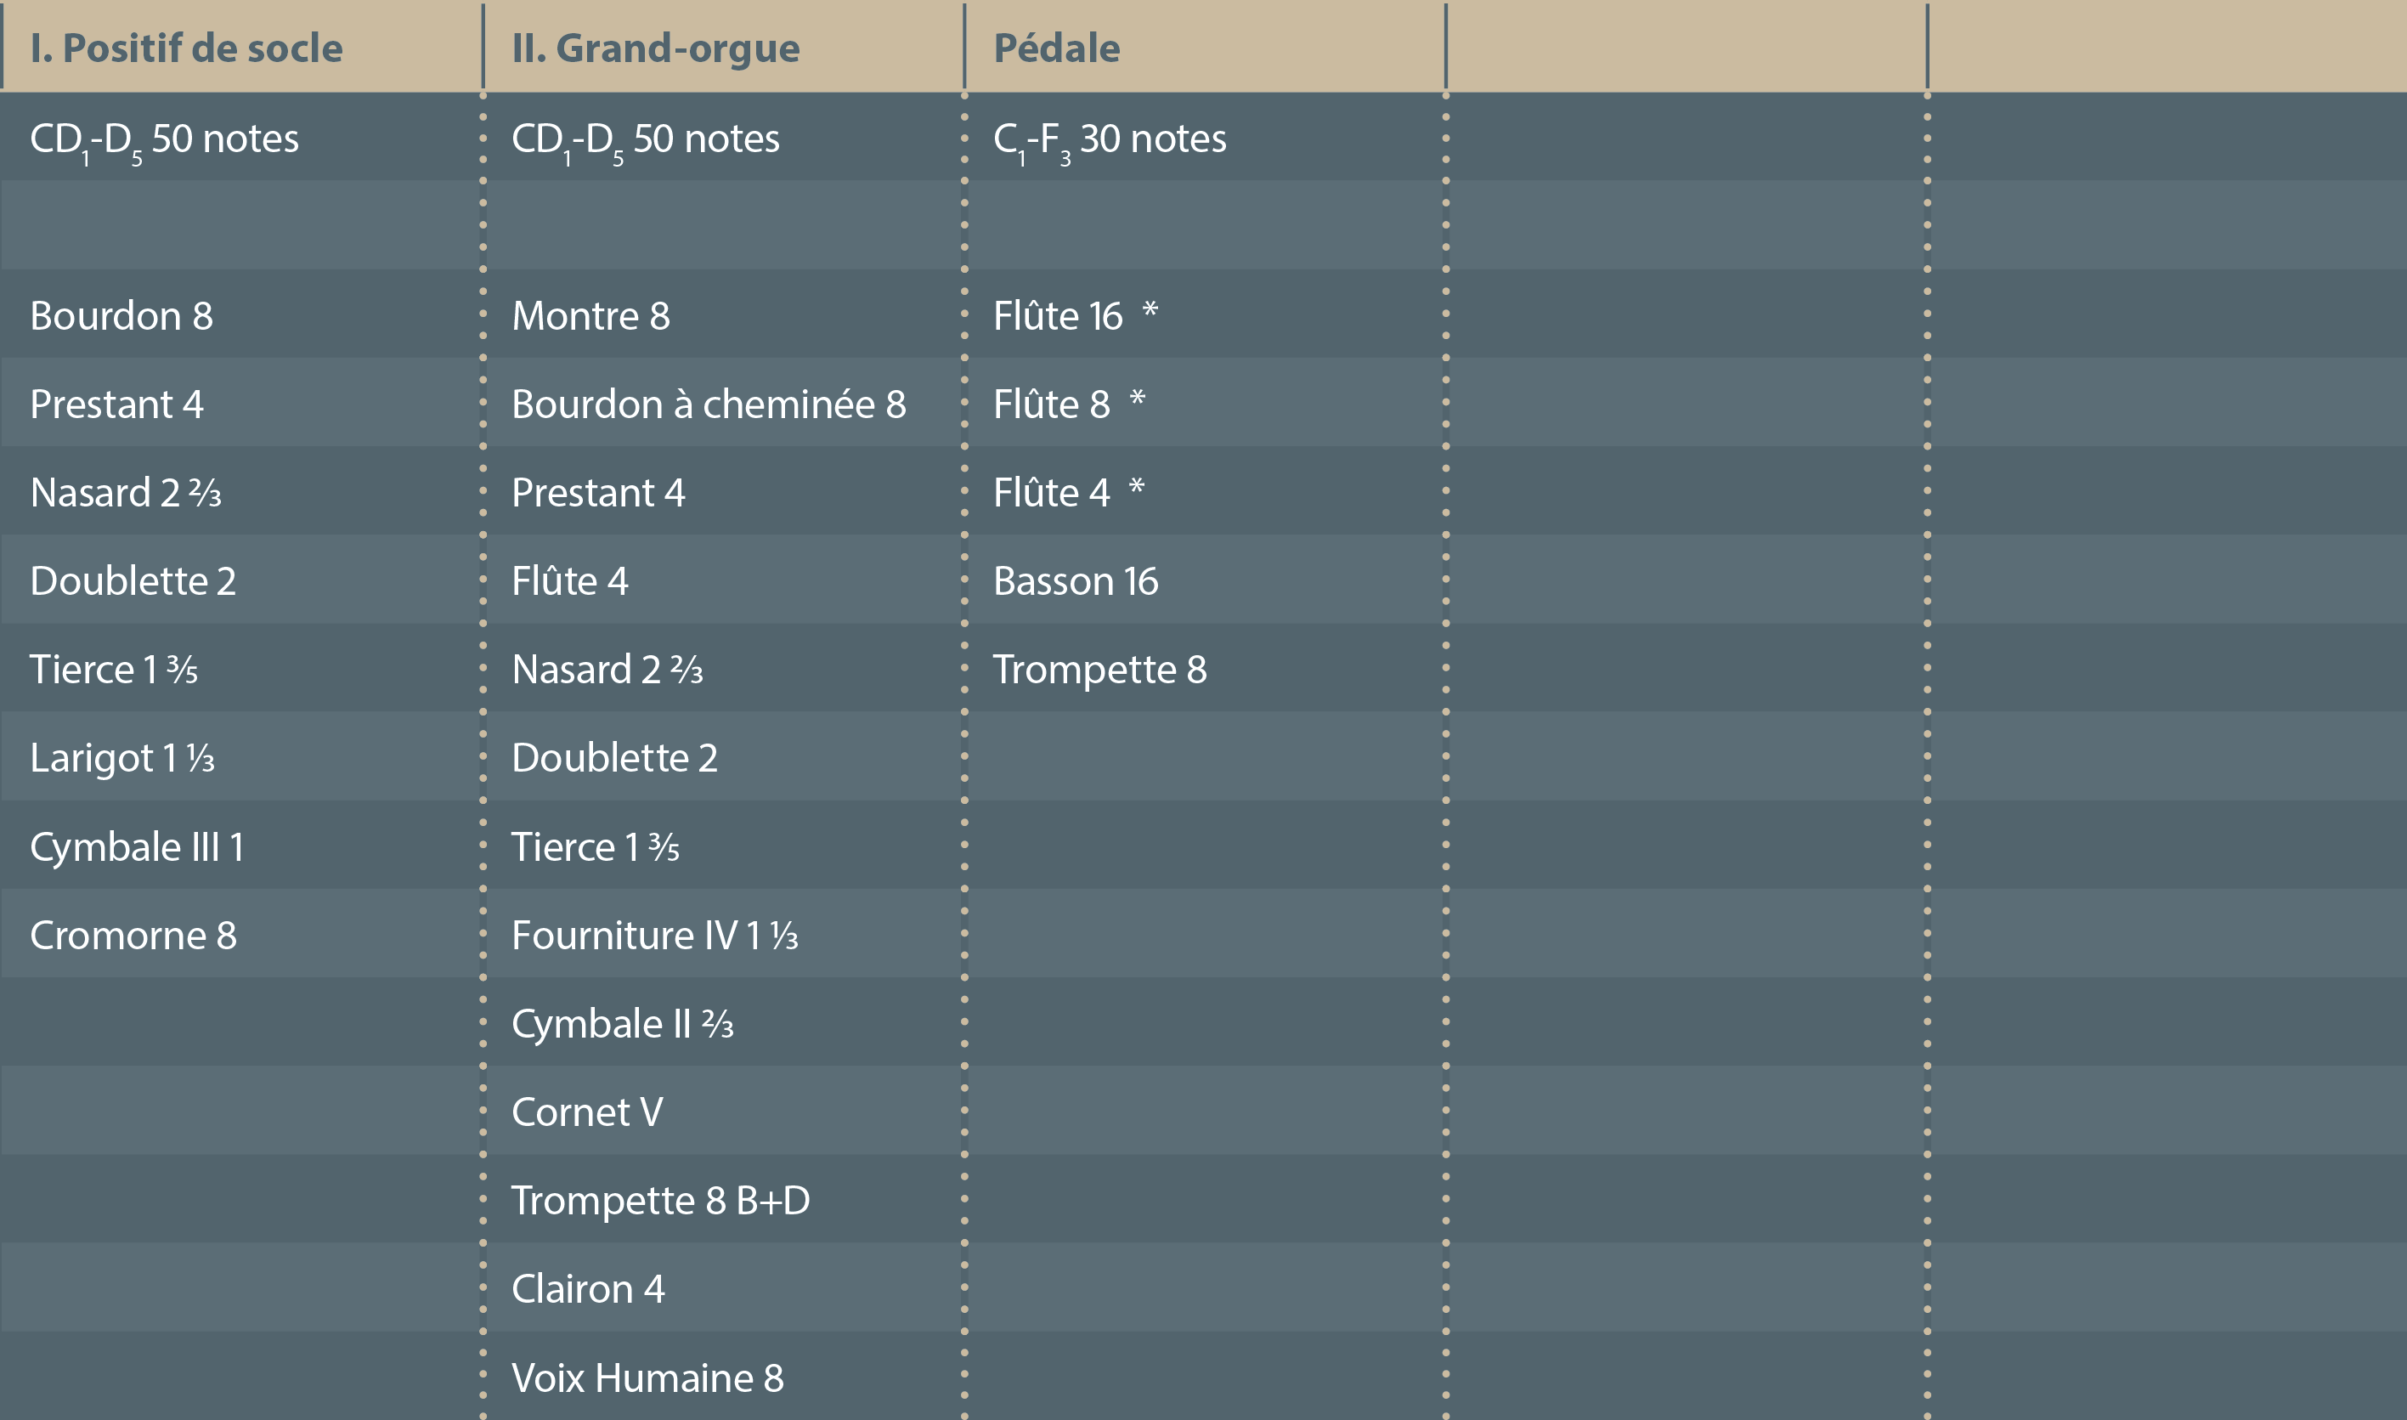
Task: Select the Cymbale II ⅔ stop
Action: [622, 1024]
